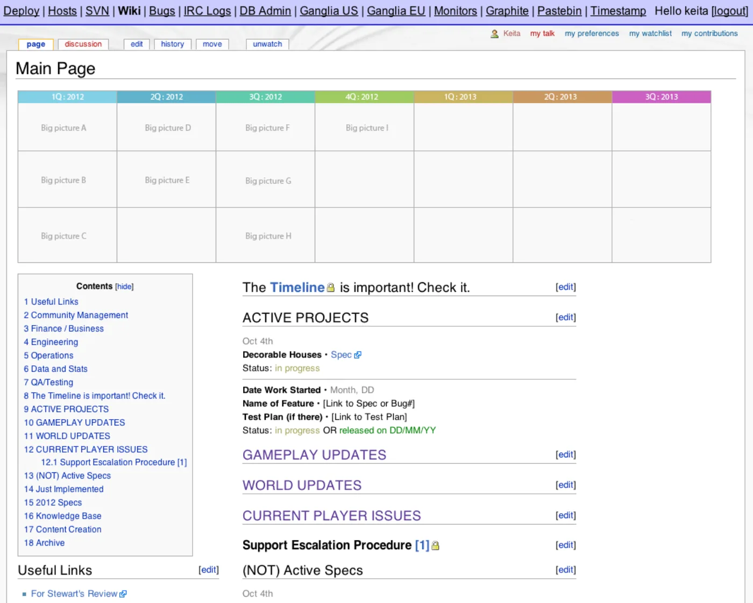Click the Keita user icon
Viewport: 753px width, 603px height.
[x=494, y=34]
